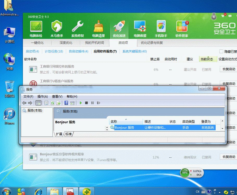237x195 pixels.
Task: Sort Services by the 描述 column
Action: tap(155, 121)
